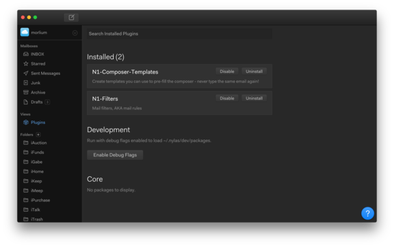Click the Starred star icon
Viewport: 394px width, 247px height.
tap(26, 63)
